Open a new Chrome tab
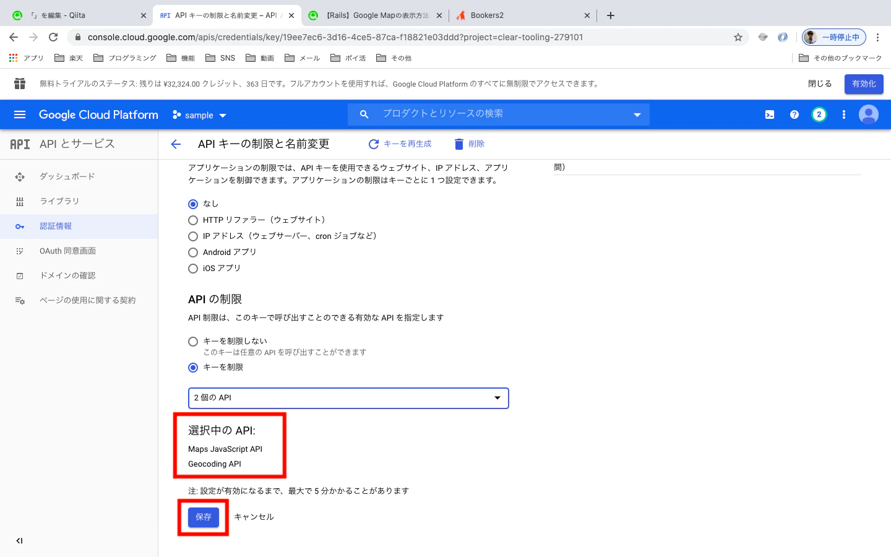891x557 pixels. (611, 15)
